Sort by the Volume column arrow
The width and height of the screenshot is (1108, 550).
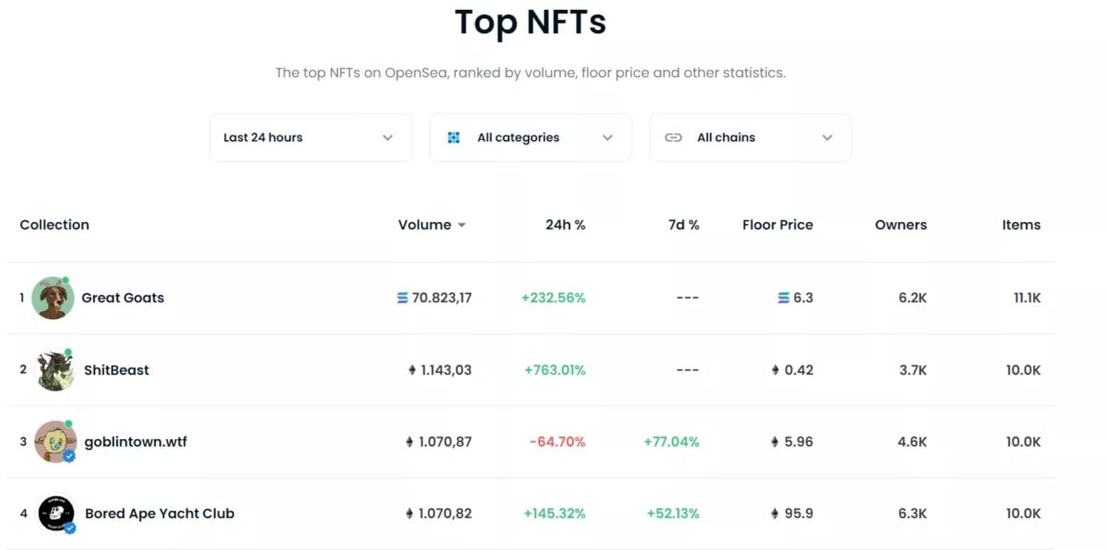[462, 226]
